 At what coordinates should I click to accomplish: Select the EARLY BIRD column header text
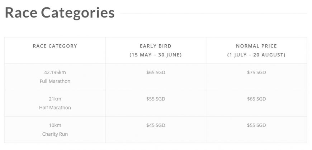click(x=156, y=46)
